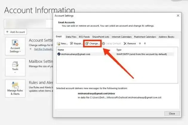
Task: Click the Change account toolbar button
Action: point(92,44)
